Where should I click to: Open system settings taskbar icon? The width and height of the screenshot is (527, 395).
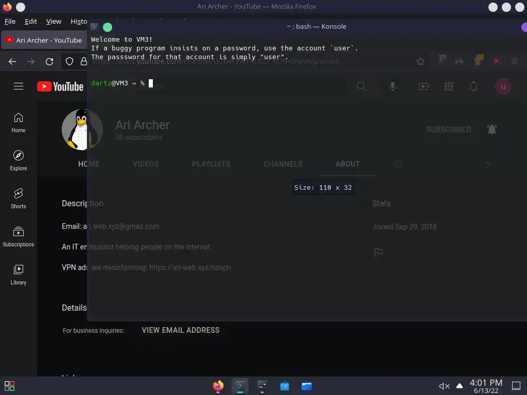click(262, 386)
